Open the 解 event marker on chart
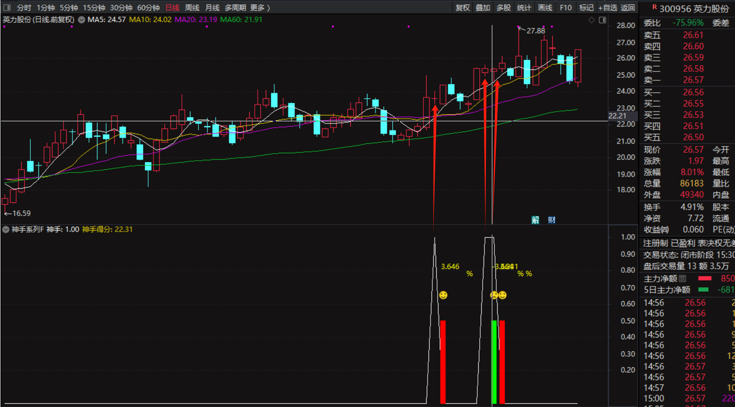Viewport: 735px width, 407px height. pos(535,220)
